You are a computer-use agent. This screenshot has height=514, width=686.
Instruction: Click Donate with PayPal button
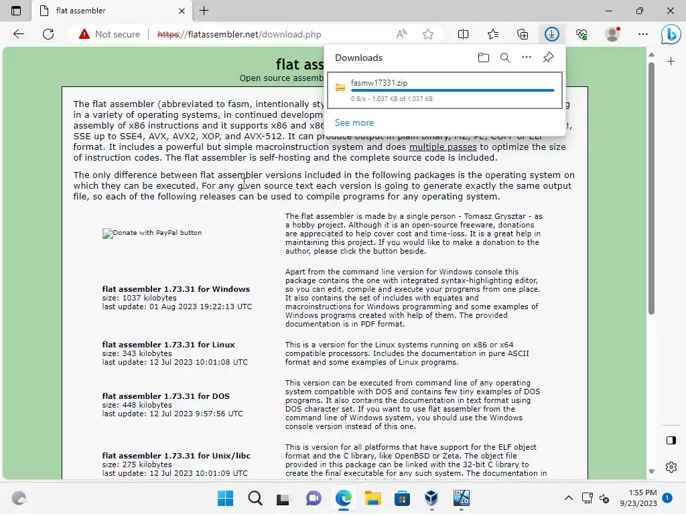point(152,233)
